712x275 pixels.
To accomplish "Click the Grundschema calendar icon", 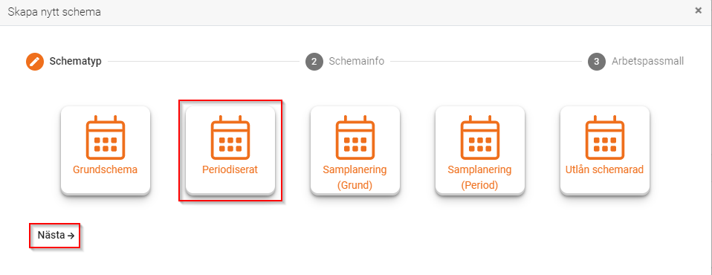I will pyautogui.click(x=106, y=137).
